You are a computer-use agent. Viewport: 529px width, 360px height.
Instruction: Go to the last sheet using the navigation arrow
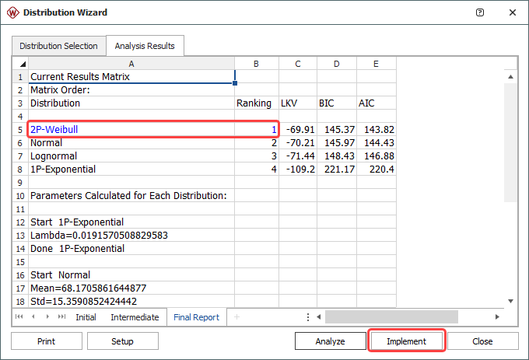(x=61, y=317)
